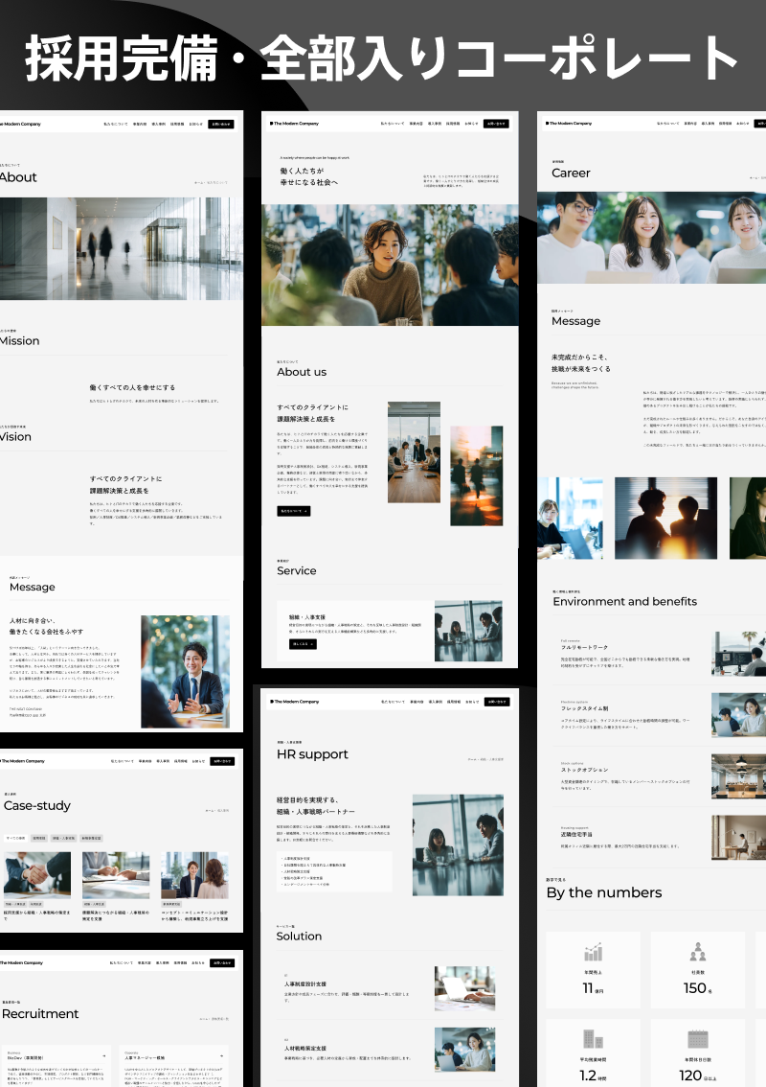Click the 'By the numbers' heading

click(604, 892)
